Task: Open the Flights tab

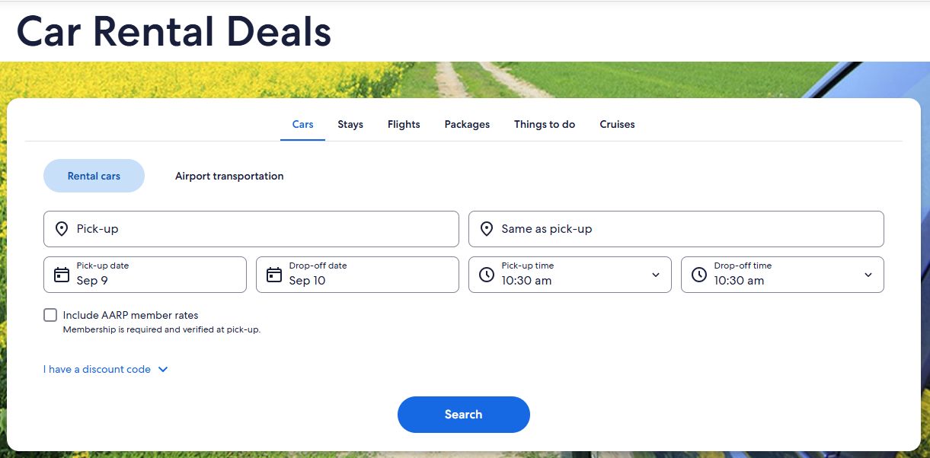Action: click(x=404, y=124)
